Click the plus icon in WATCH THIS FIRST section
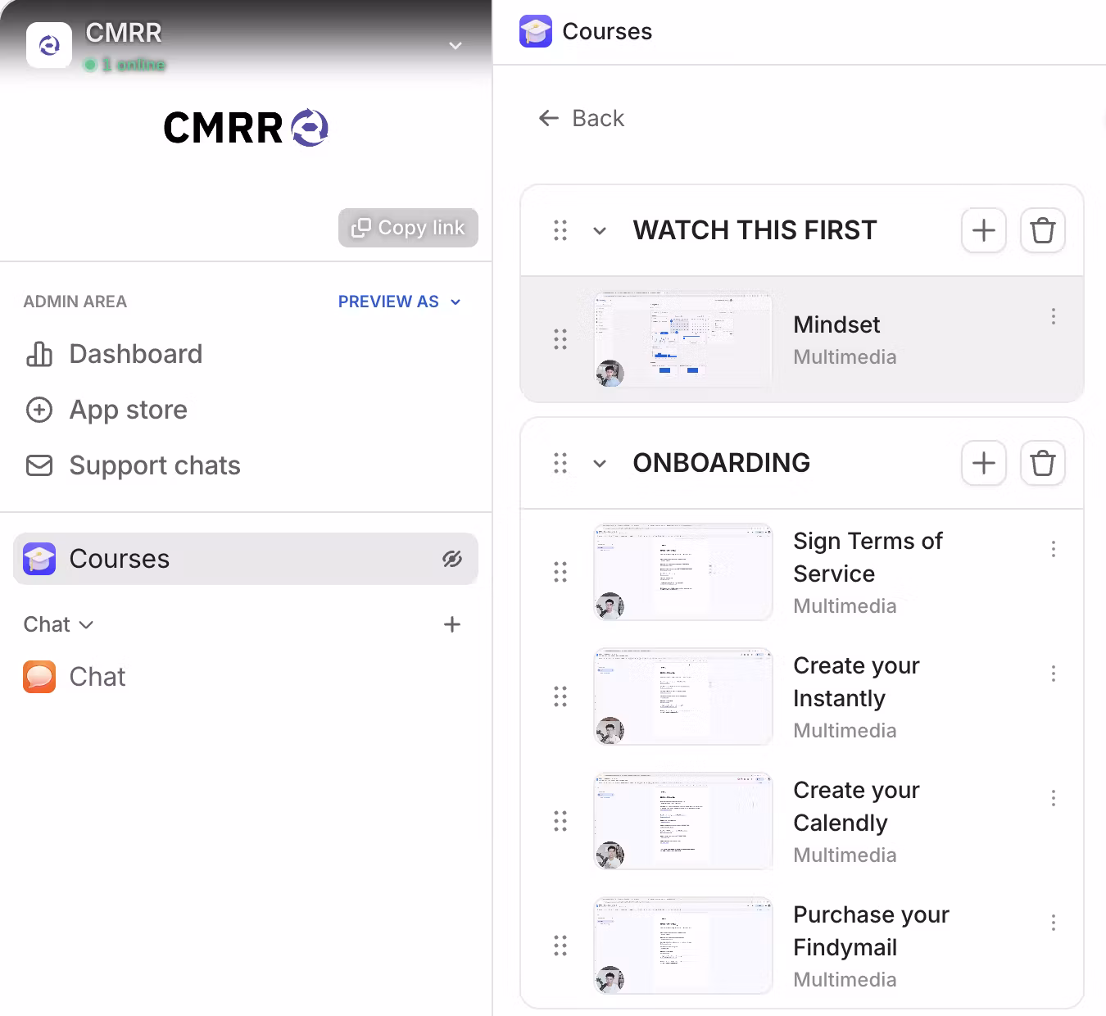 point(983,230)
